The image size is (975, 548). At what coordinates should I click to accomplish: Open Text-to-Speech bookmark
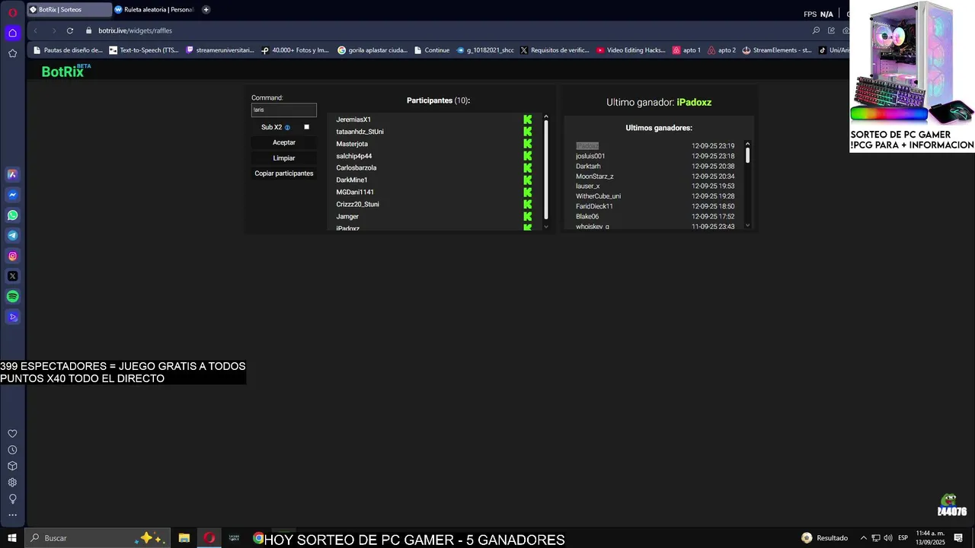pyautogui.click(x=144, y=50)
